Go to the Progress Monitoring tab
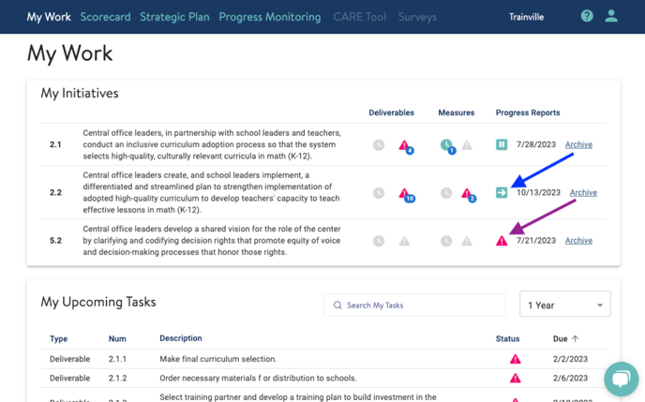The height and width of the screenshot is (402, 645). 269,17
